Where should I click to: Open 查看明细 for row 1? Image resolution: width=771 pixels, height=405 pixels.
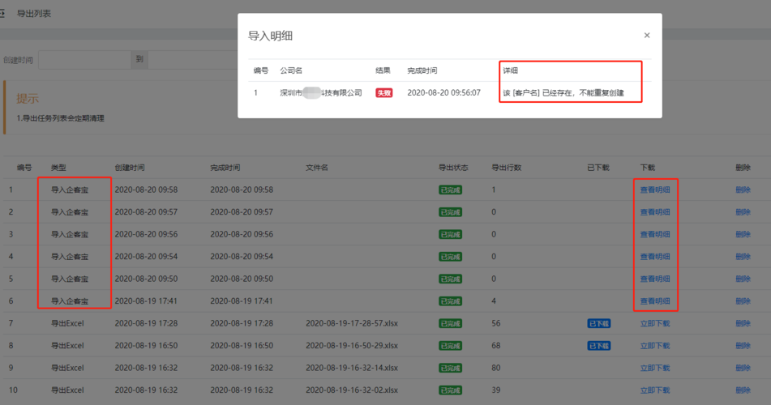click(655, 190)
